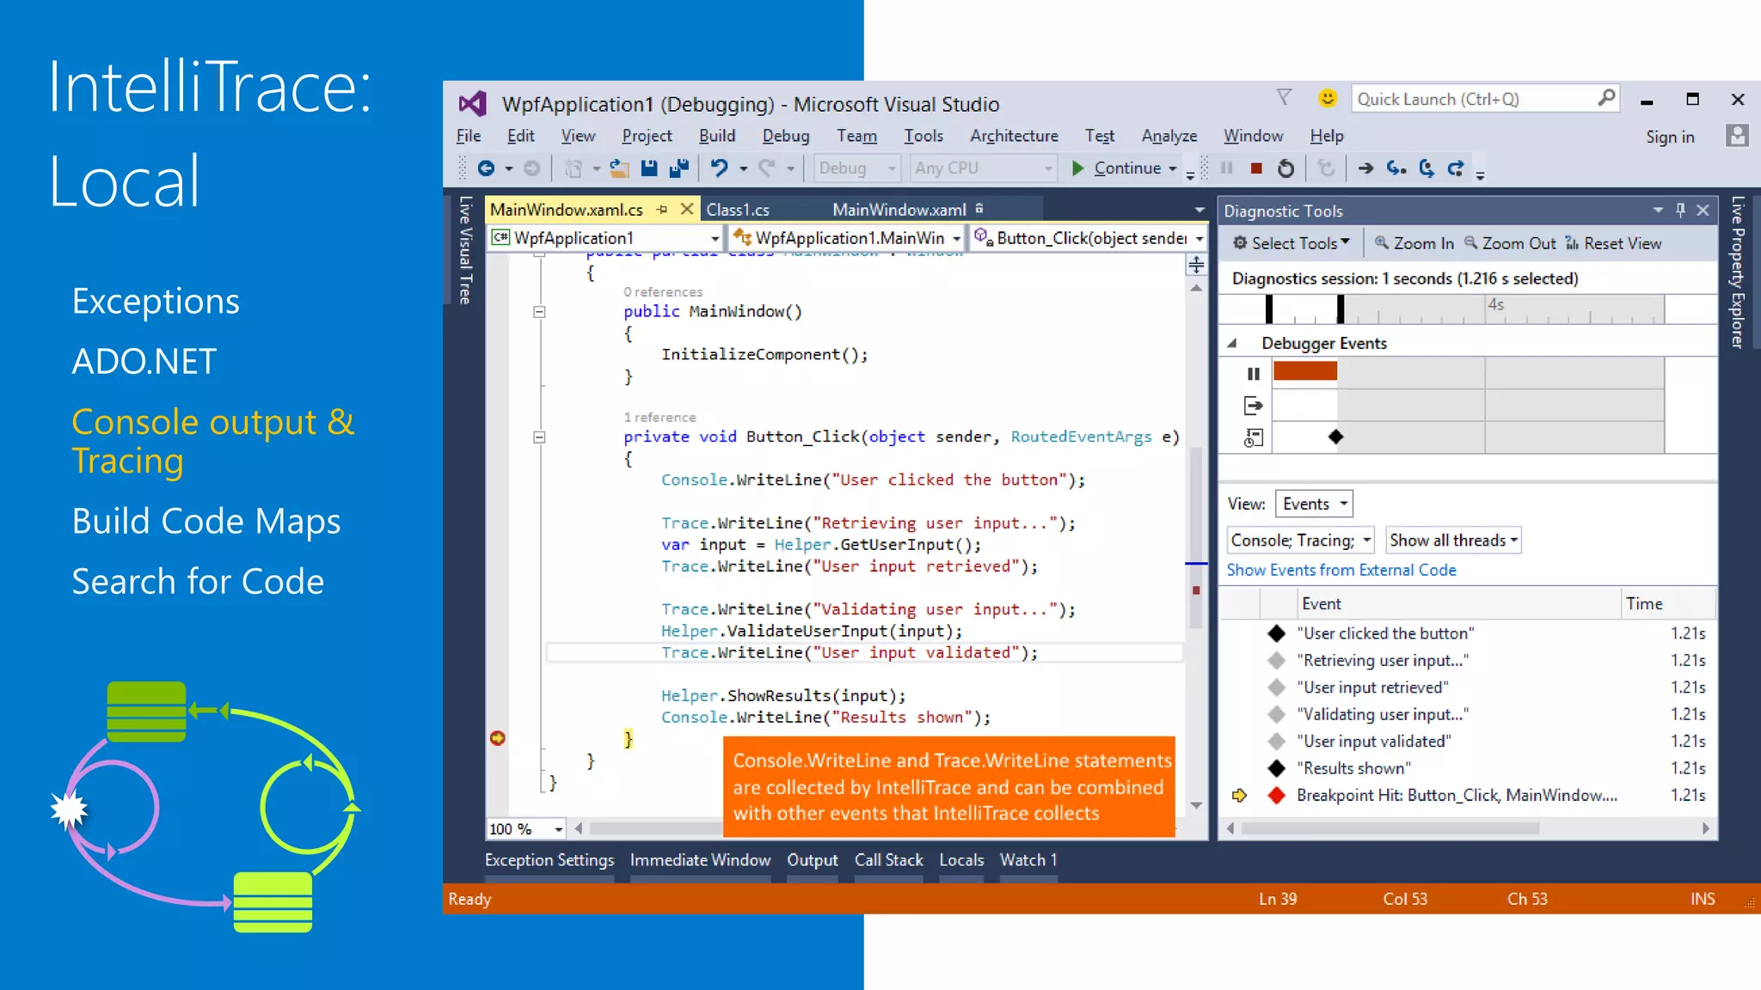Toggle pin on MainWindow.xaml.cs tab
The height and width of the screenshot is (990, 1761).
661,209
